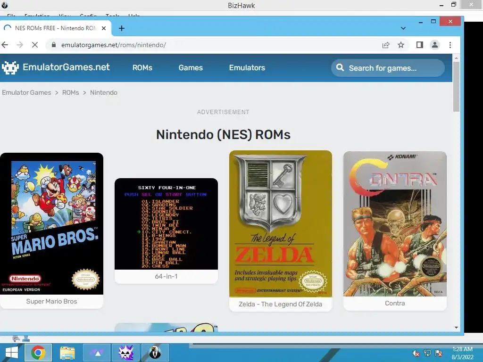Click the Nintendo breadcrumb text
The height and width of the screenshot is (362, 483).
[x=103, y=93]
